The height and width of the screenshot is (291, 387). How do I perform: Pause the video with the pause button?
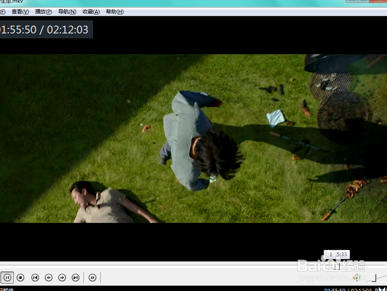tap(7, 278)
